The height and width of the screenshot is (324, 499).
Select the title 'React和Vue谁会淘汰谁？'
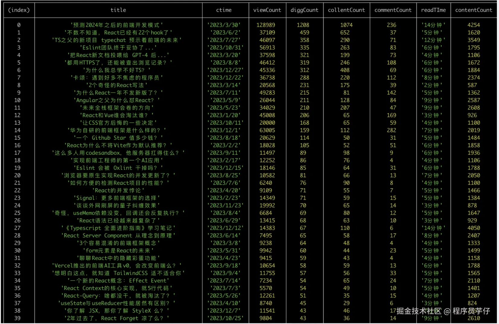(x=117, y=115)
